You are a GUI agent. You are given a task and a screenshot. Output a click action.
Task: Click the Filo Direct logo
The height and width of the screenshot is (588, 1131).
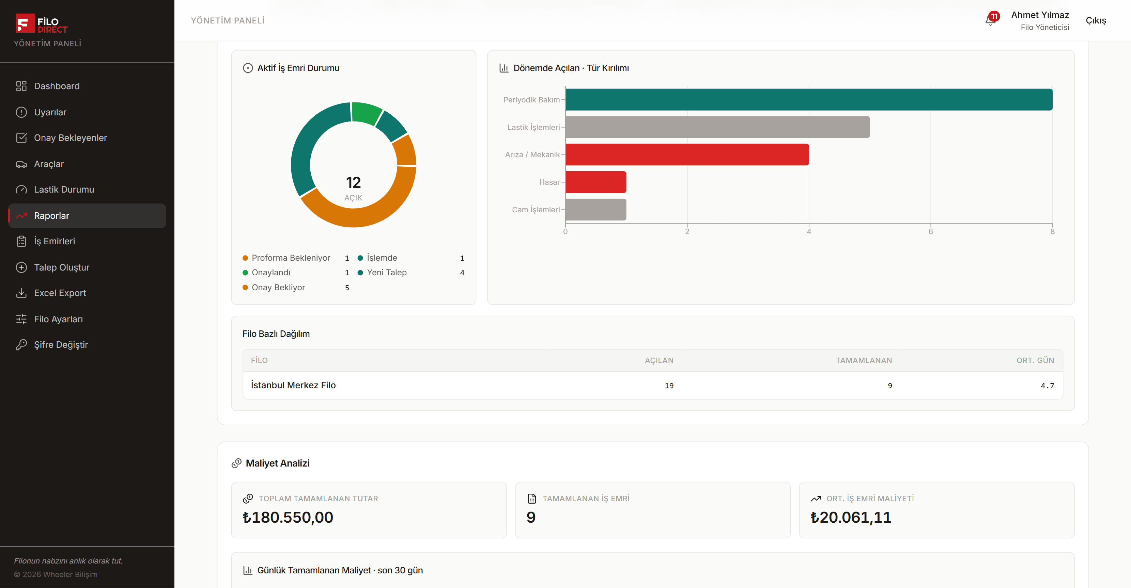pos(42,23)
